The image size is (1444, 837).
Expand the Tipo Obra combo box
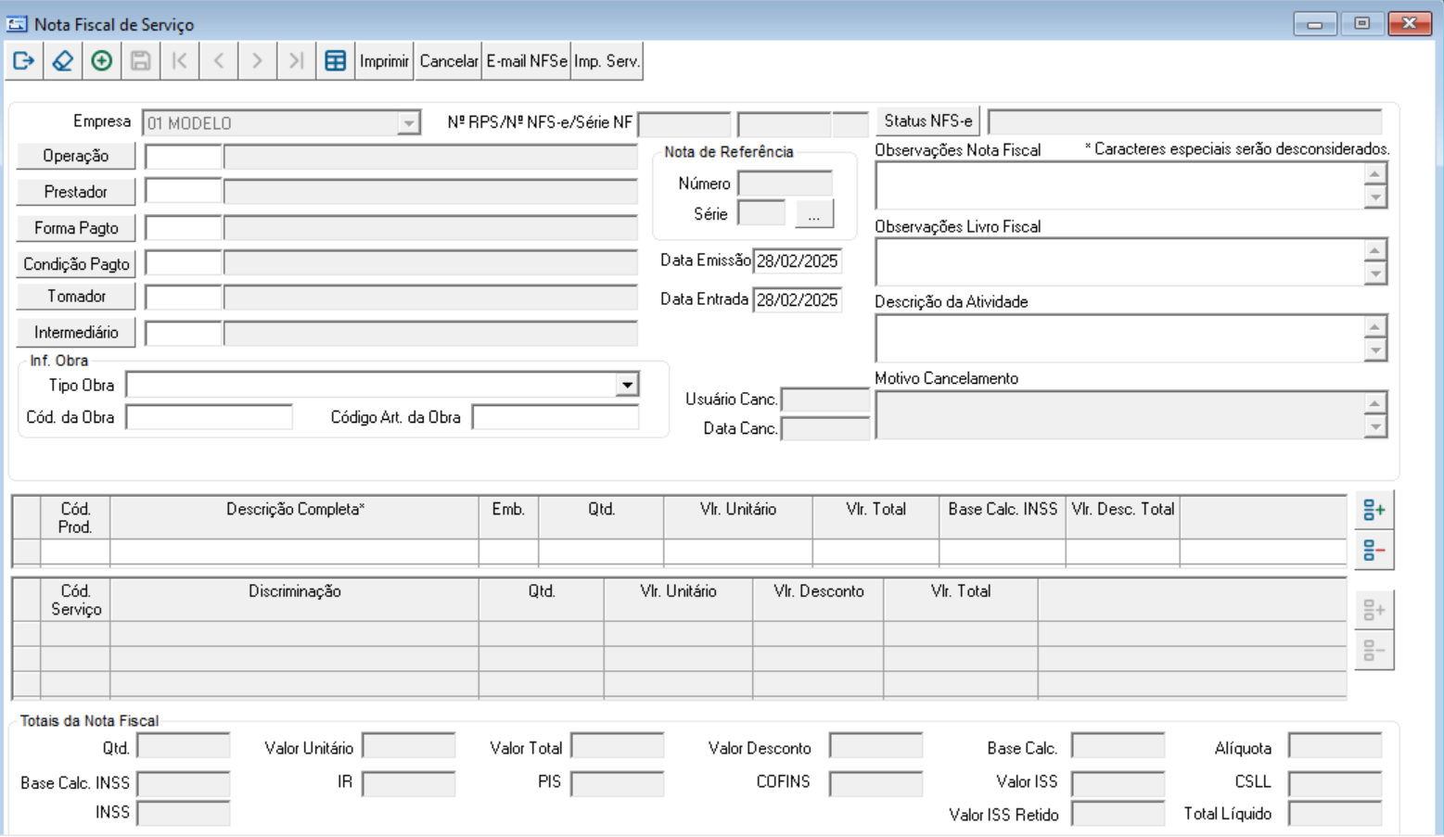[627, 385]
